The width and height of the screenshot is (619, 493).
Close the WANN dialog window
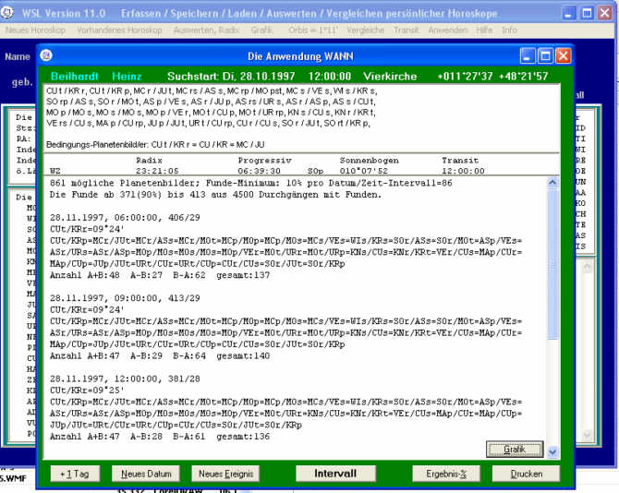click(x=563, y=55)
